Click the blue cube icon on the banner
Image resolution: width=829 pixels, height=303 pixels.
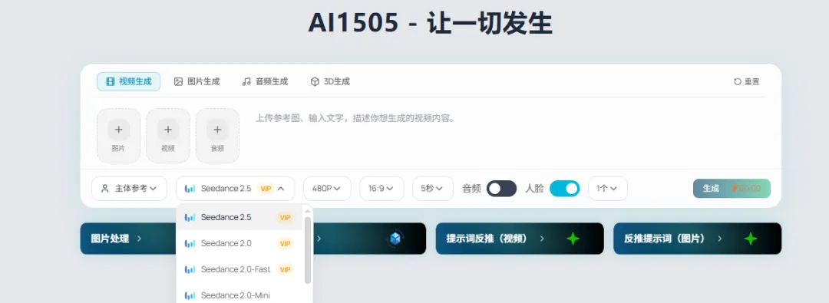pyautogui.click(x=395, y=239)
